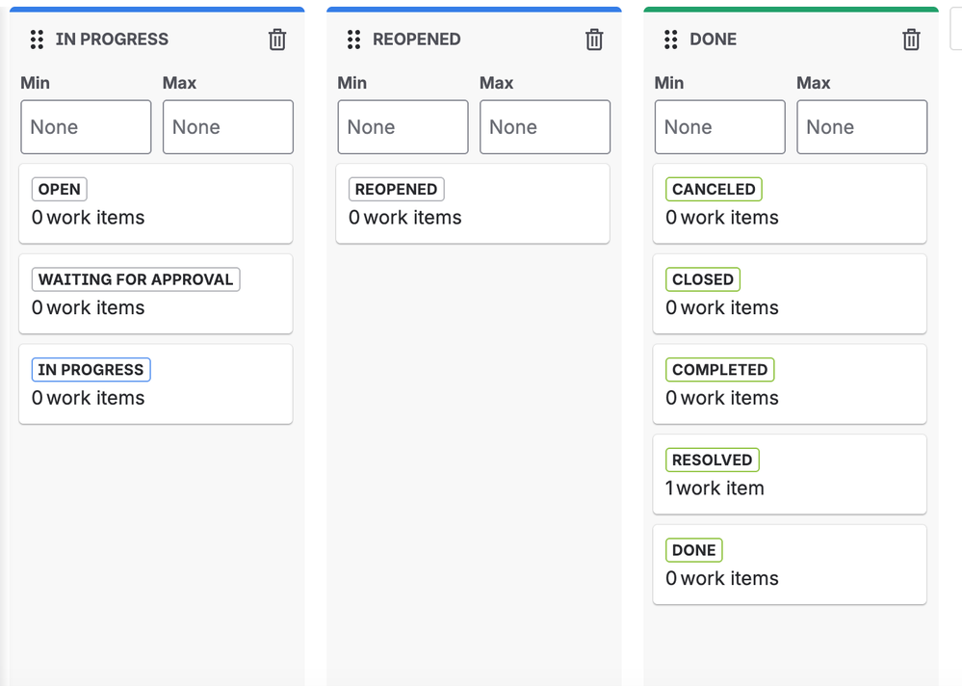Click the Min field in IN PROGRESS column

(x=86, y=127)
